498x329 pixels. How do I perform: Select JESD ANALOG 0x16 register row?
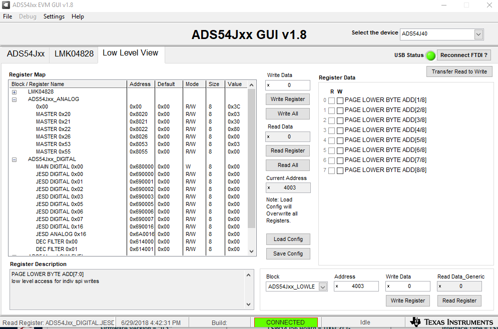128,234
